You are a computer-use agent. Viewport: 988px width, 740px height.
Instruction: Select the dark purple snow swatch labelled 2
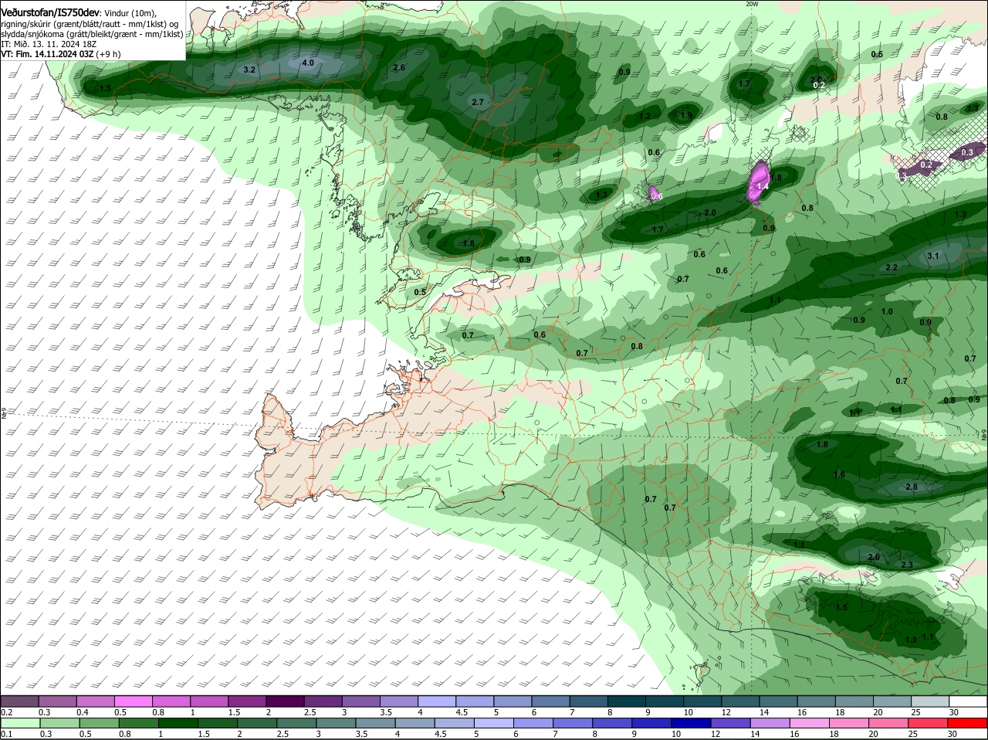pos(284,701)
